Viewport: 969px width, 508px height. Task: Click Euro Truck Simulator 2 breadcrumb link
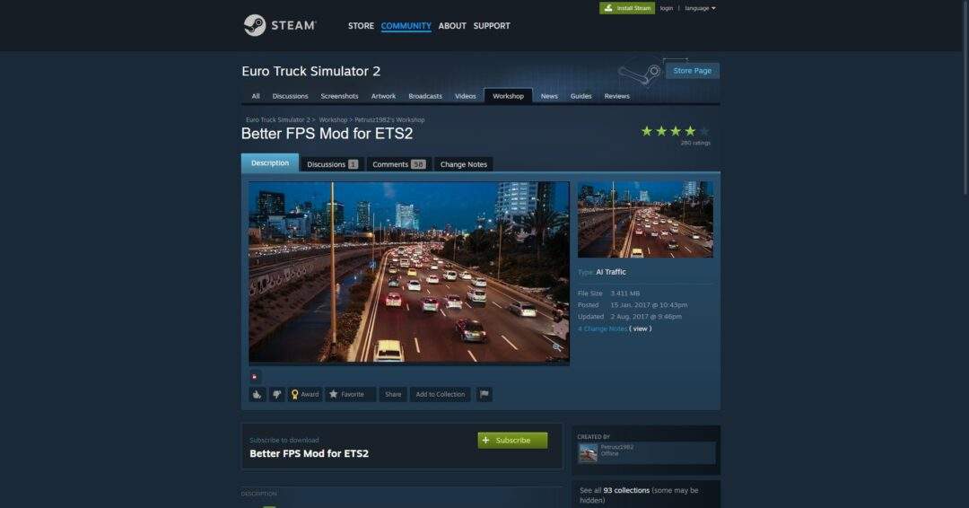click(278, 120)
